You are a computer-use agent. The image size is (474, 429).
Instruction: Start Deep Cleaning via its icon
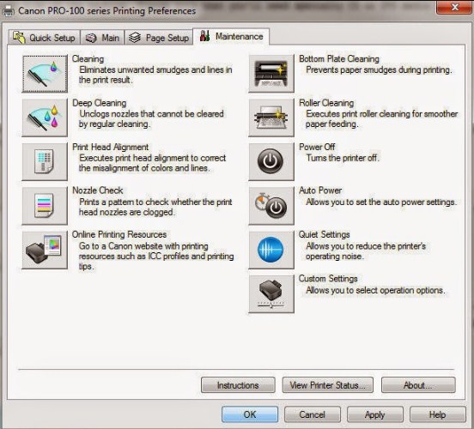[45, 118]
